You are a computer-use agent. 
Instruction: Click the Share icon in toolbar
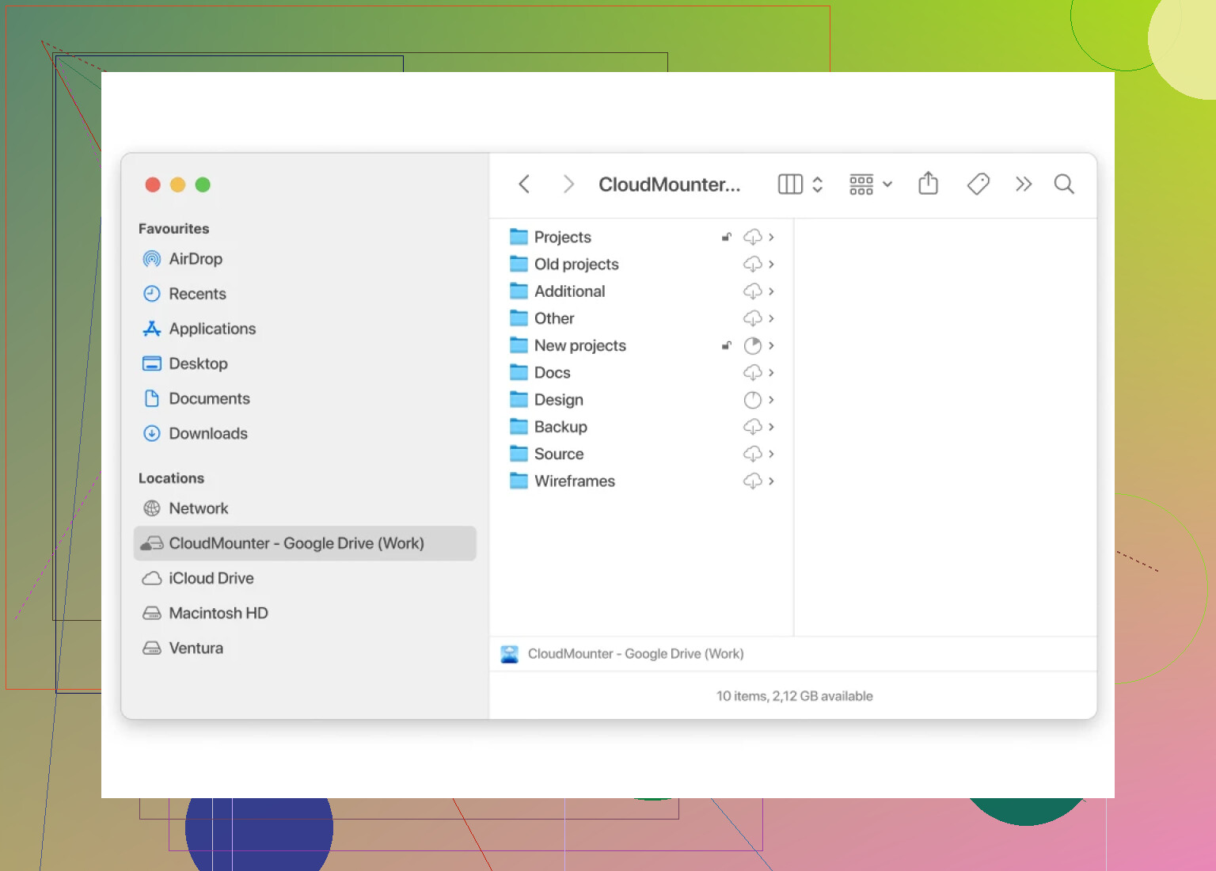click(x=928, y=184)
